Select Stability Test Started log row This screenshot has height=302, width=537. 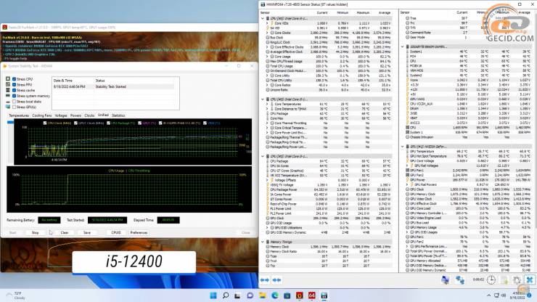pos(115,86)
